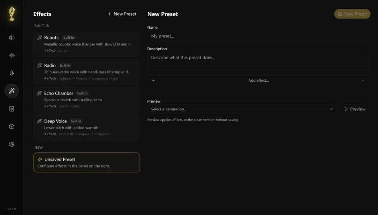Screen dimensions: 378x215
Task: Open the speaker device sidebar icon
Action: 12,109
